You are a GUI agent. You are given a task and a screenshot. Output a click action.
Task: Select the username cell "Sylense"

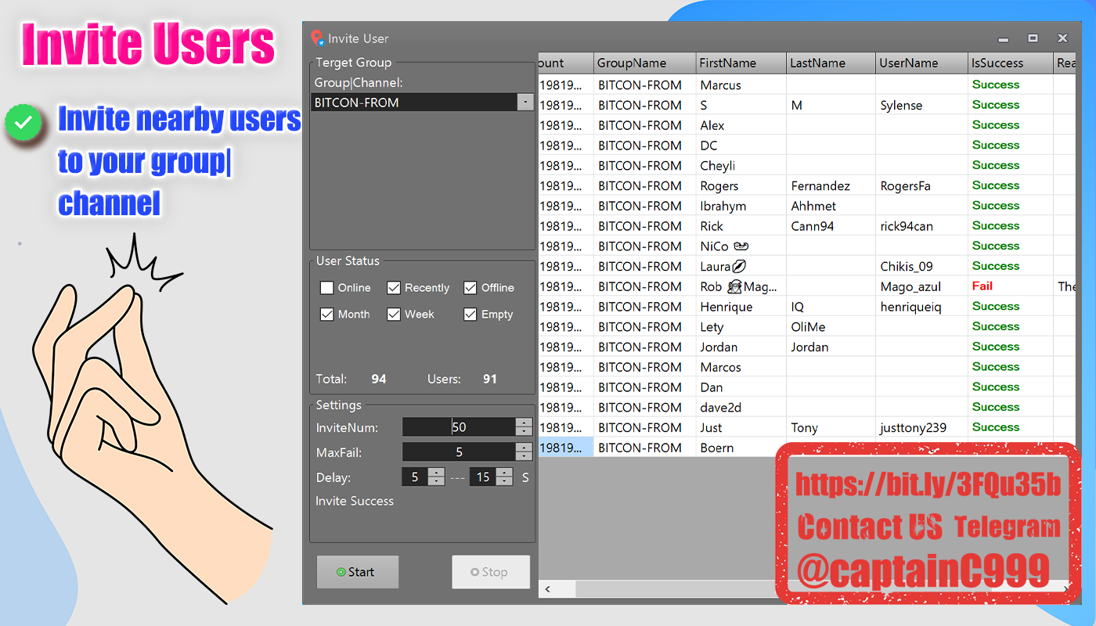(x=921, y=105)
